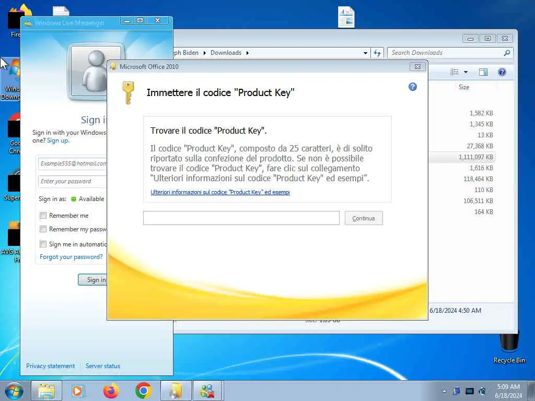Viewport: 535px width, 401px height.
Task: Click the Messenger Sign in button
Action: 92,280
